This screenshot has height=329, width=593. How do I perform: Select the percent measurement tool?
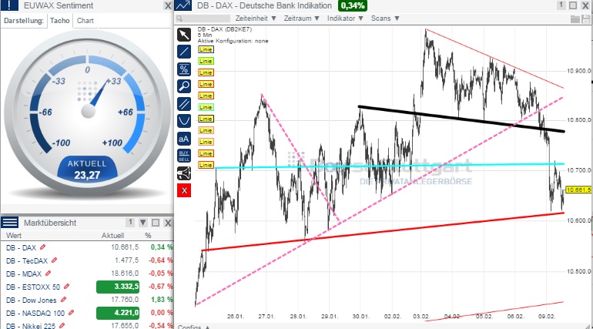click(184, 69)
